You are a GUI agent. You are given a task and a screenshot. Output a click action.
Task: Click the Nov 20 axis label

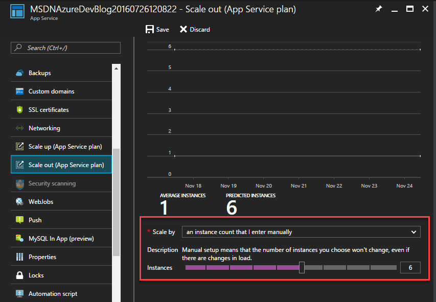[x=264, y=186]
